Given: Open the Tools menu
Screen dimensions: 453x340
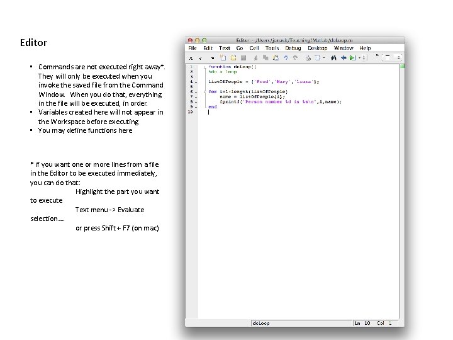Looking at the screenshot, I should pyautogui.click(x=272, y=48).
